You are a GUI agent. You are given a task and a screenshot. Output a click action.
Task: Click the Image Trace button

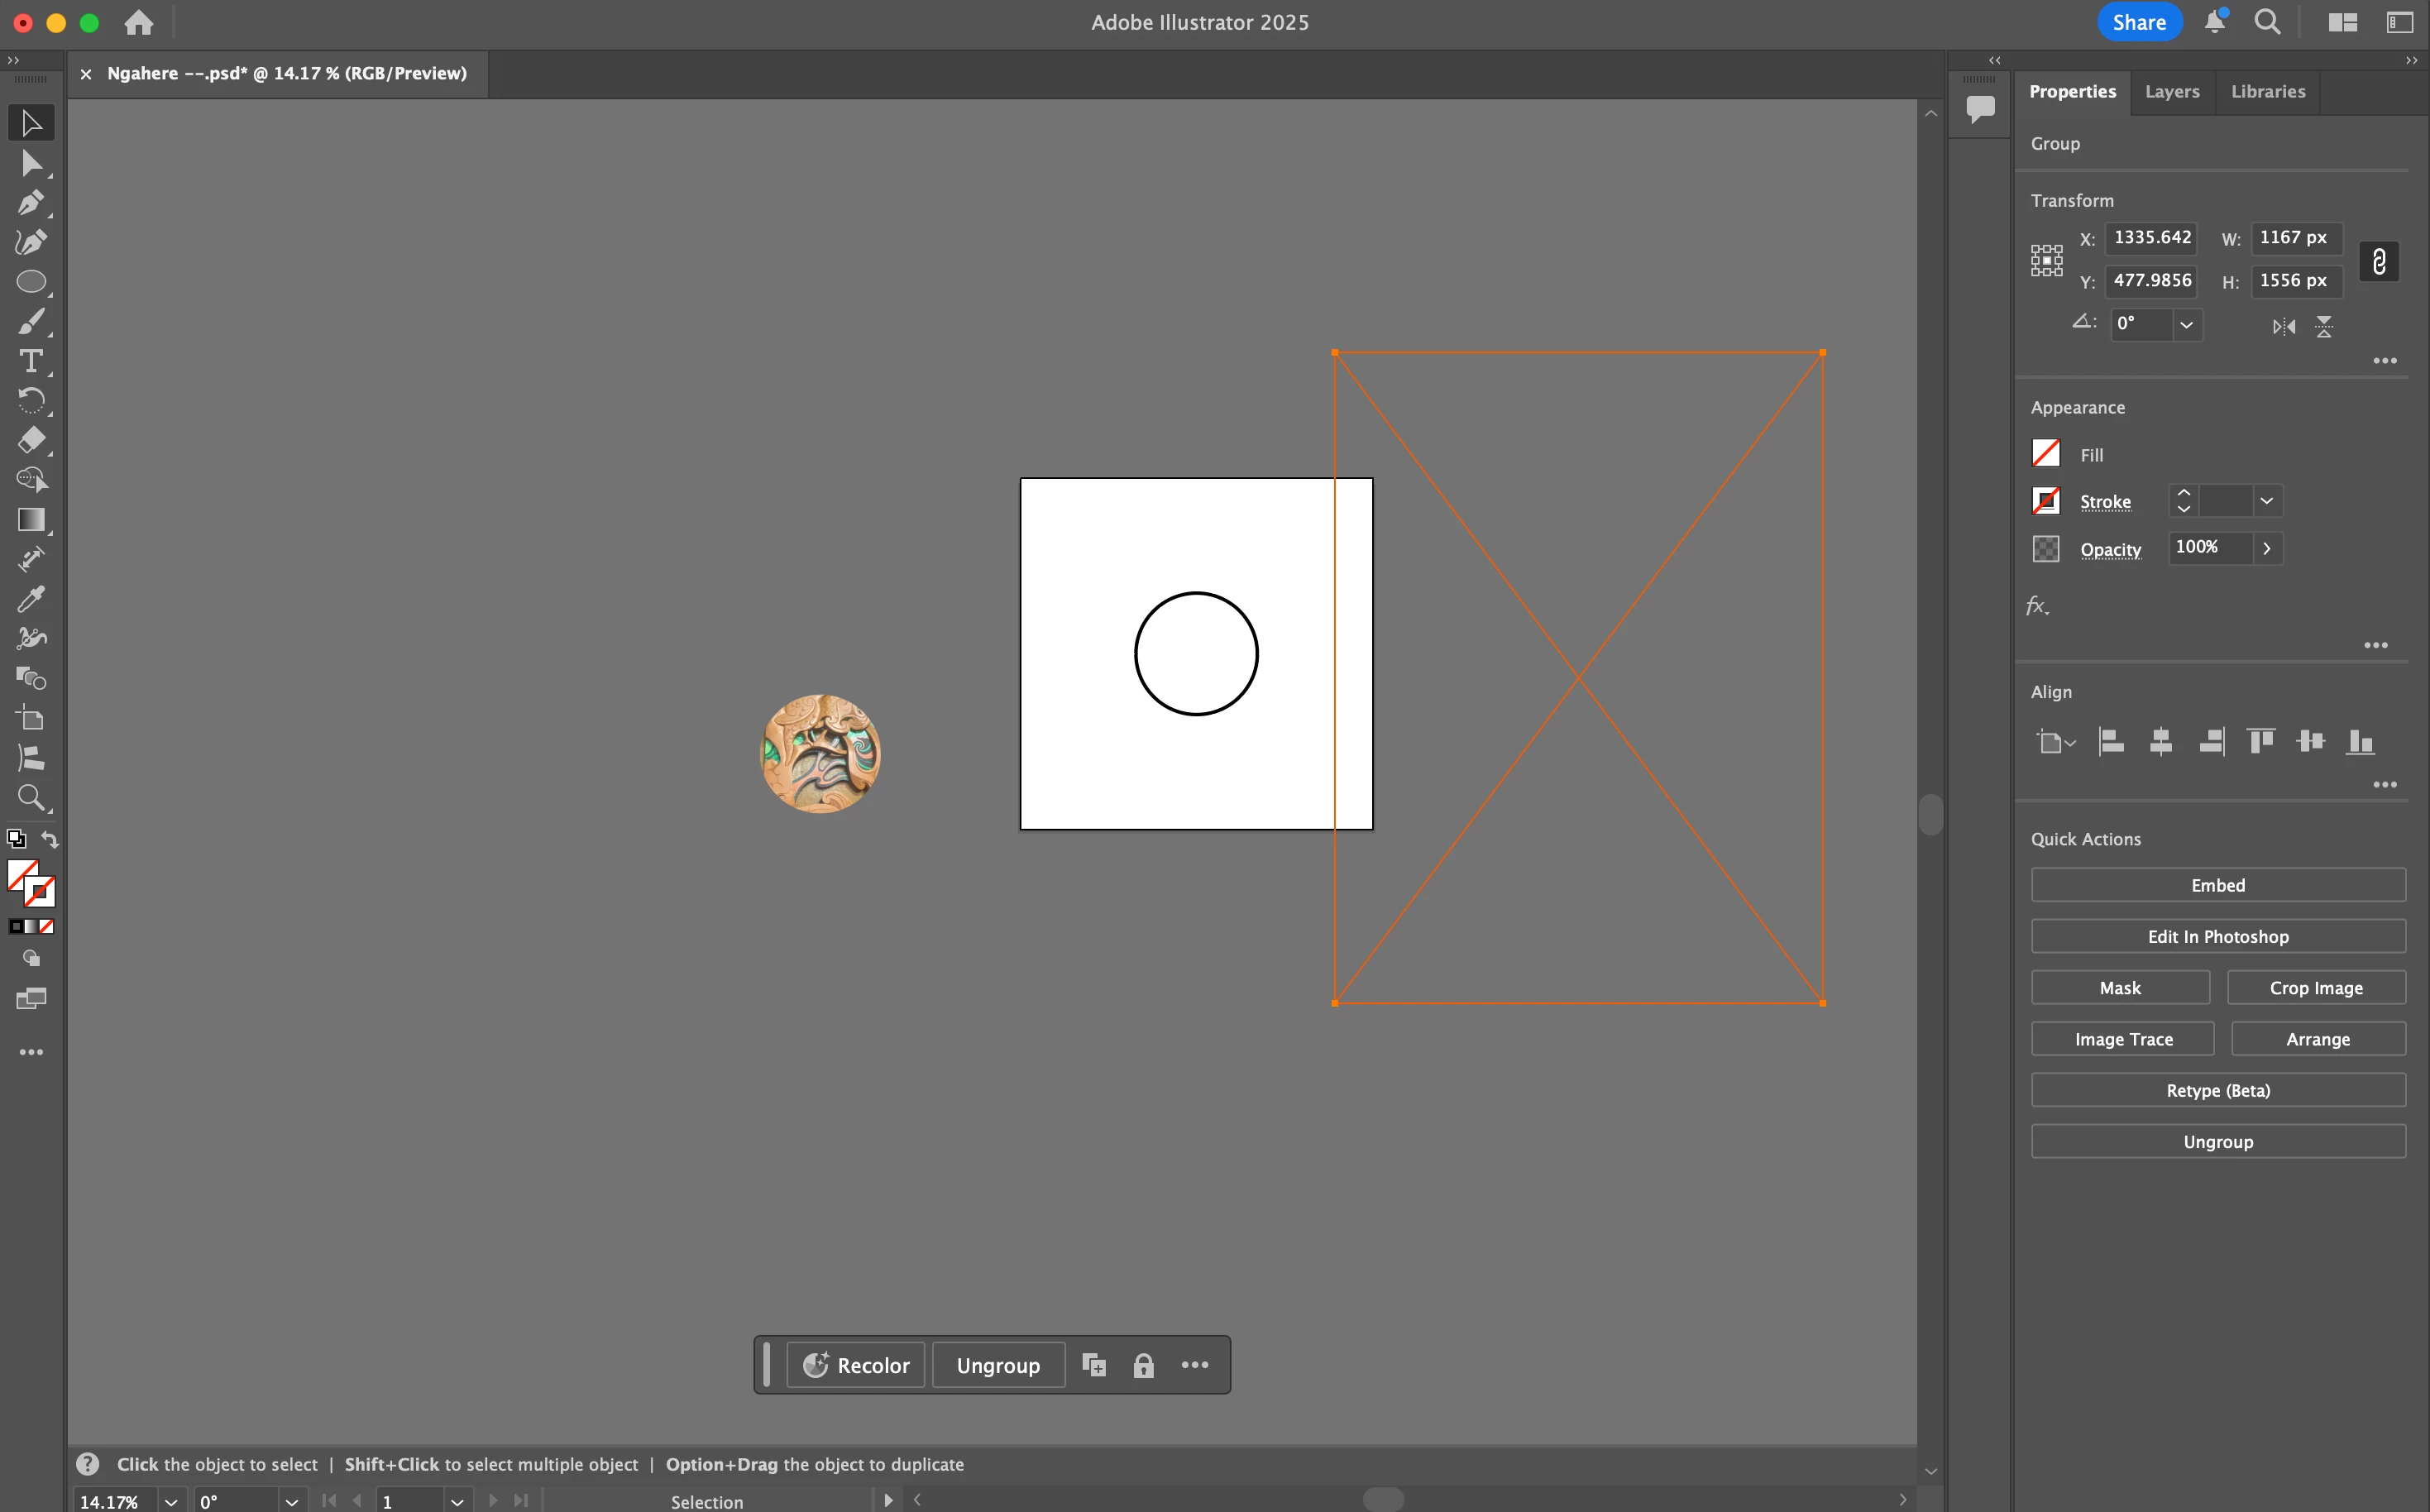click(x=2122, y=1038)
